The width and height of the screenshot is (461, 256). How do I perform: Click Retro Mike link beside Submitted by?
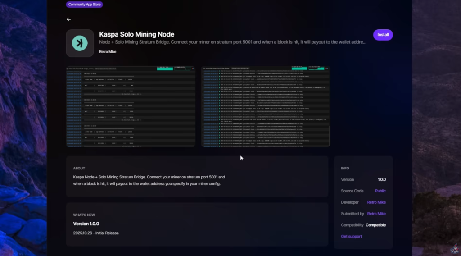pos(376,214)
